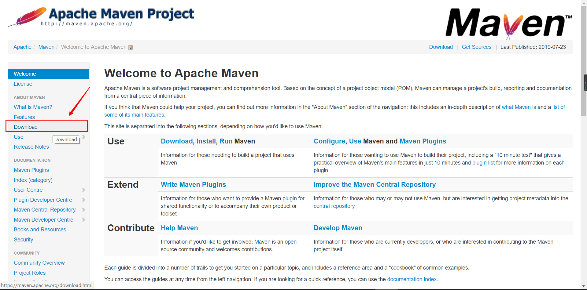This screenshot has width=587, height=290.
Task: Open Books and Resources link
Action: pyautogui.click(x=40, y=230)
